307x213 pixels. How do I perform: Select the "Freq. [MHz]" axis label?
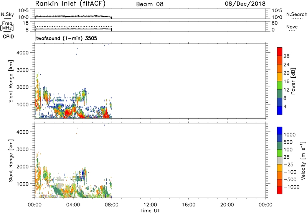coord(7,26)
